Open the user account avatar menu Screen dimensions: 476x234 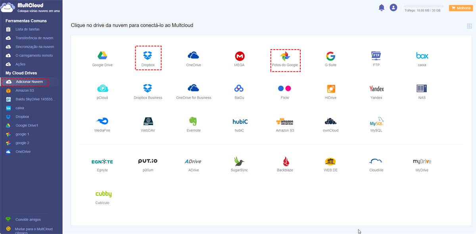393,8
